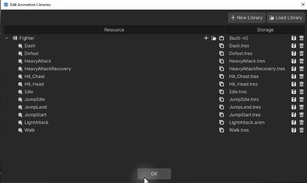
Task: Delete the Dash animation
Action: click(302, 46)
